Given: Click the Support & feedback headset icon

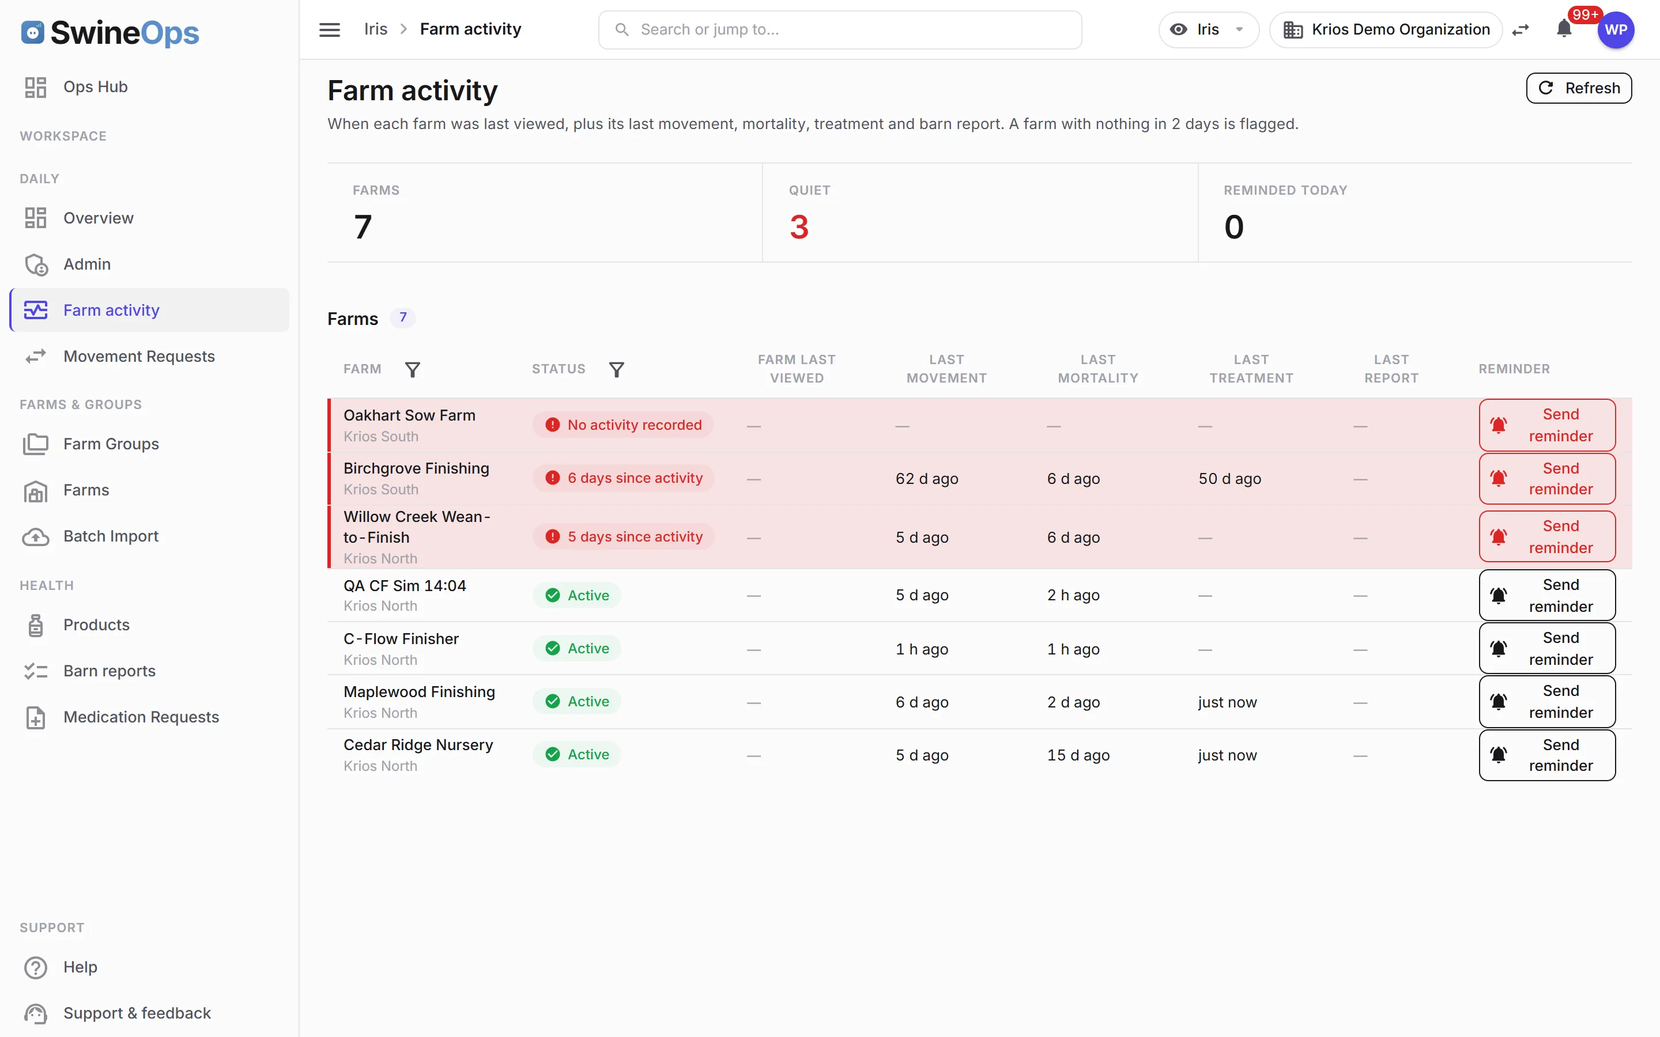Looking at the screenshot, I should (x=36, y=1013).
